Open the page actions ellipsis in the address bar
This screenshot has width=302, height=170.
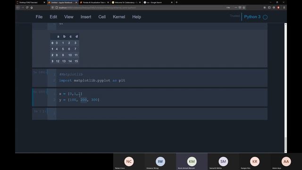(236, 8)
